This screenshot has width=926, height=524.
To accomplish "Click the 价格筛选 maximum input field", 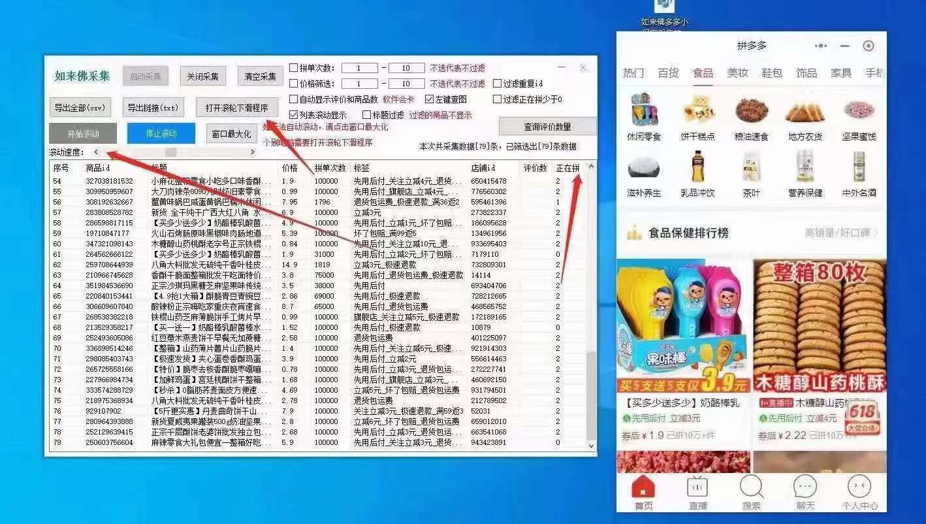I will [x=406, y=84].
